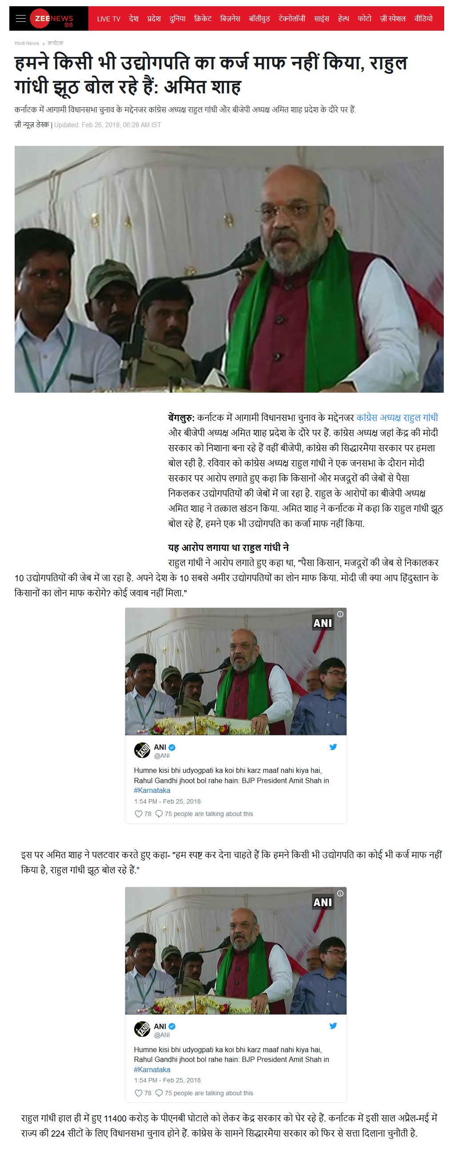The width and height of the screenshot is (454, 1166).
Task: Select वीडियो from the top navigation
Action: click(424, 19)
